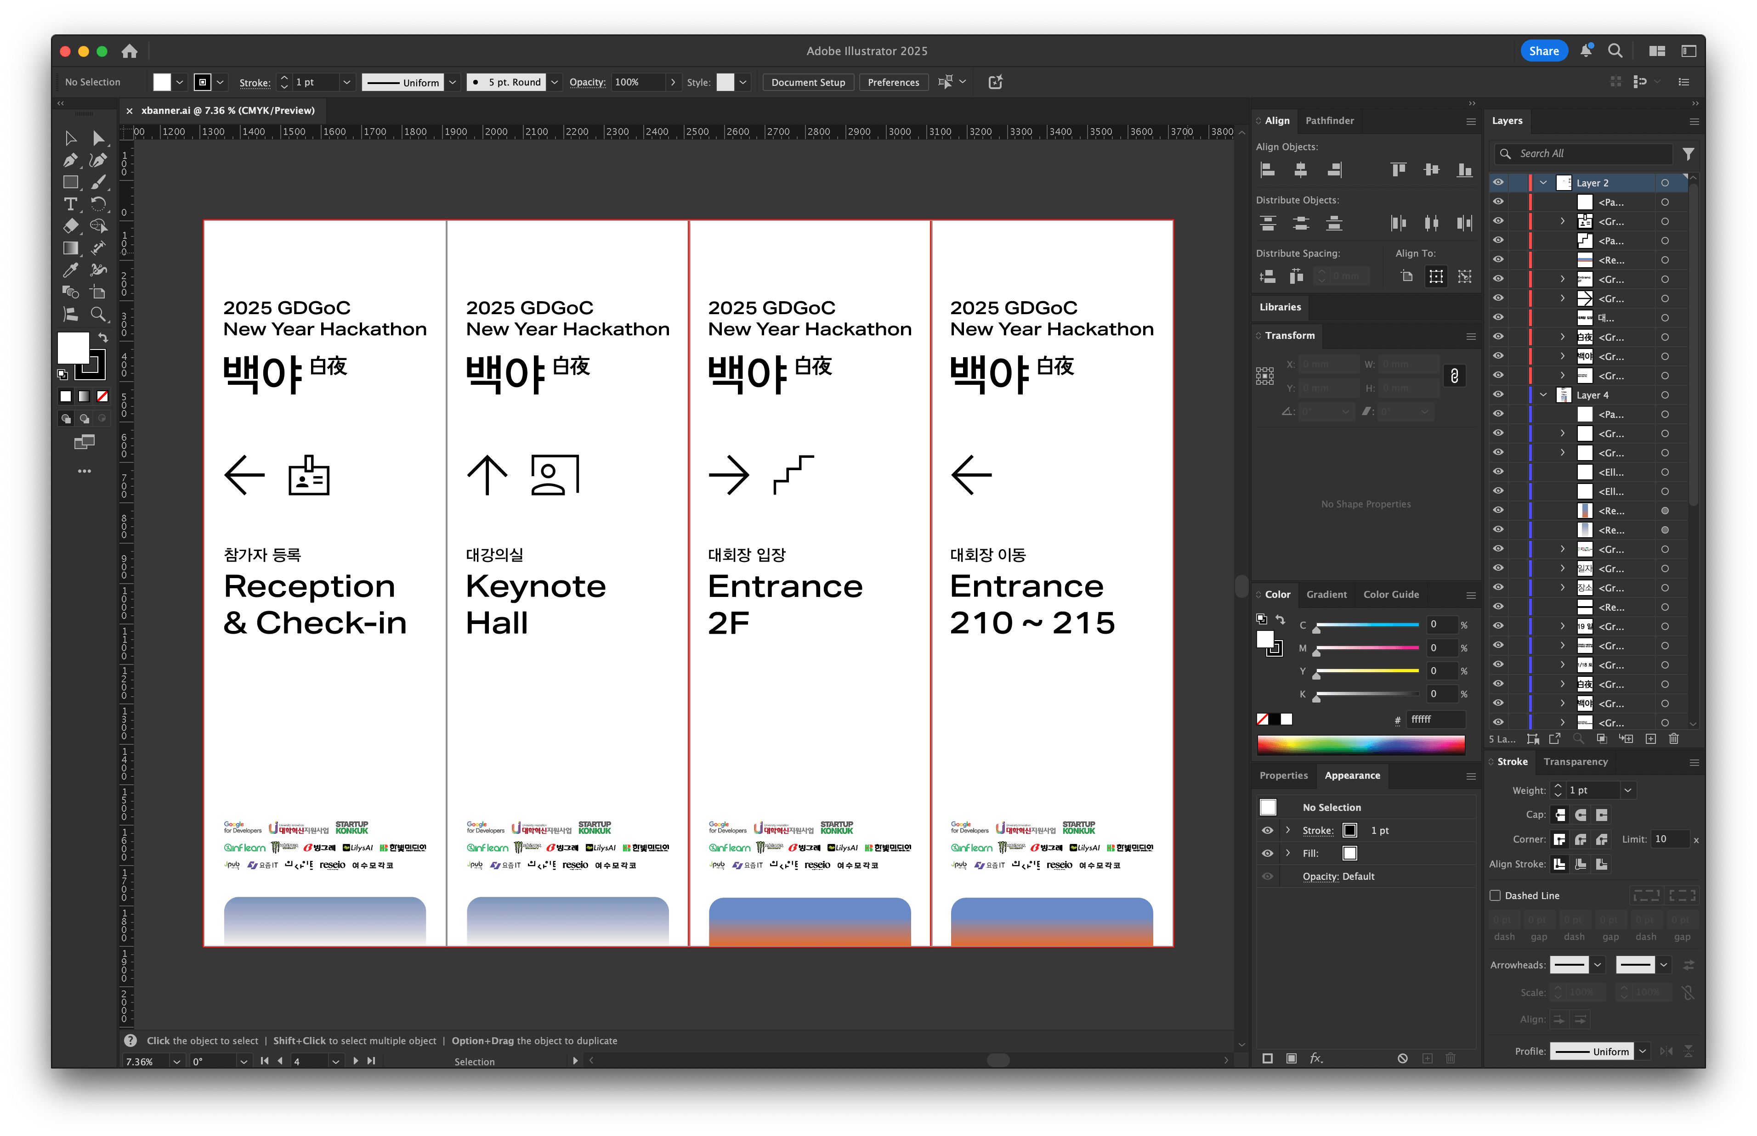1757x1136 pixels.
Task: Switch to the Transparency tab
Action: [x=1576, y=761]
